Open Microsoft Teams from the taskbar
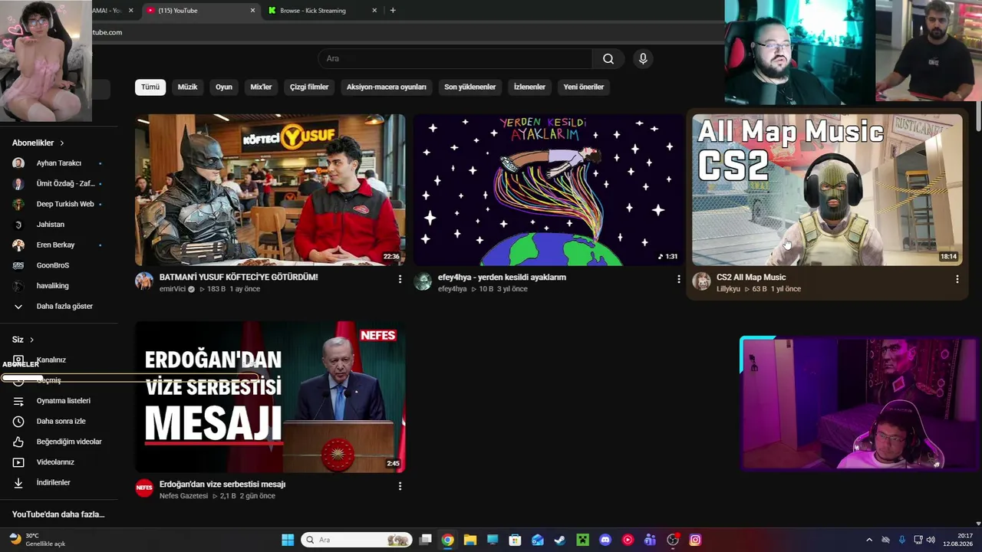Viewport: 982px width, 552px height. [650, 540]
